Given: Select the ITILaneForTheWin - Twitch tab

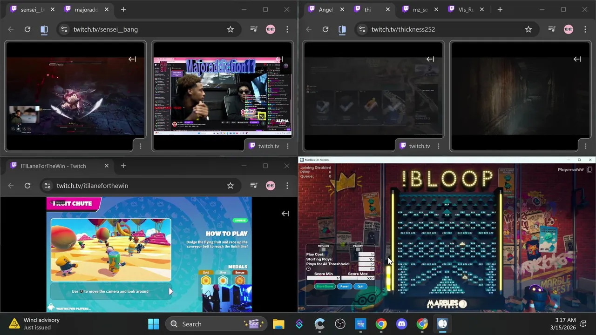Looking at the screenshot, I should [61, 166].
